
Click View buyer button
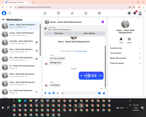pos(59,33)
